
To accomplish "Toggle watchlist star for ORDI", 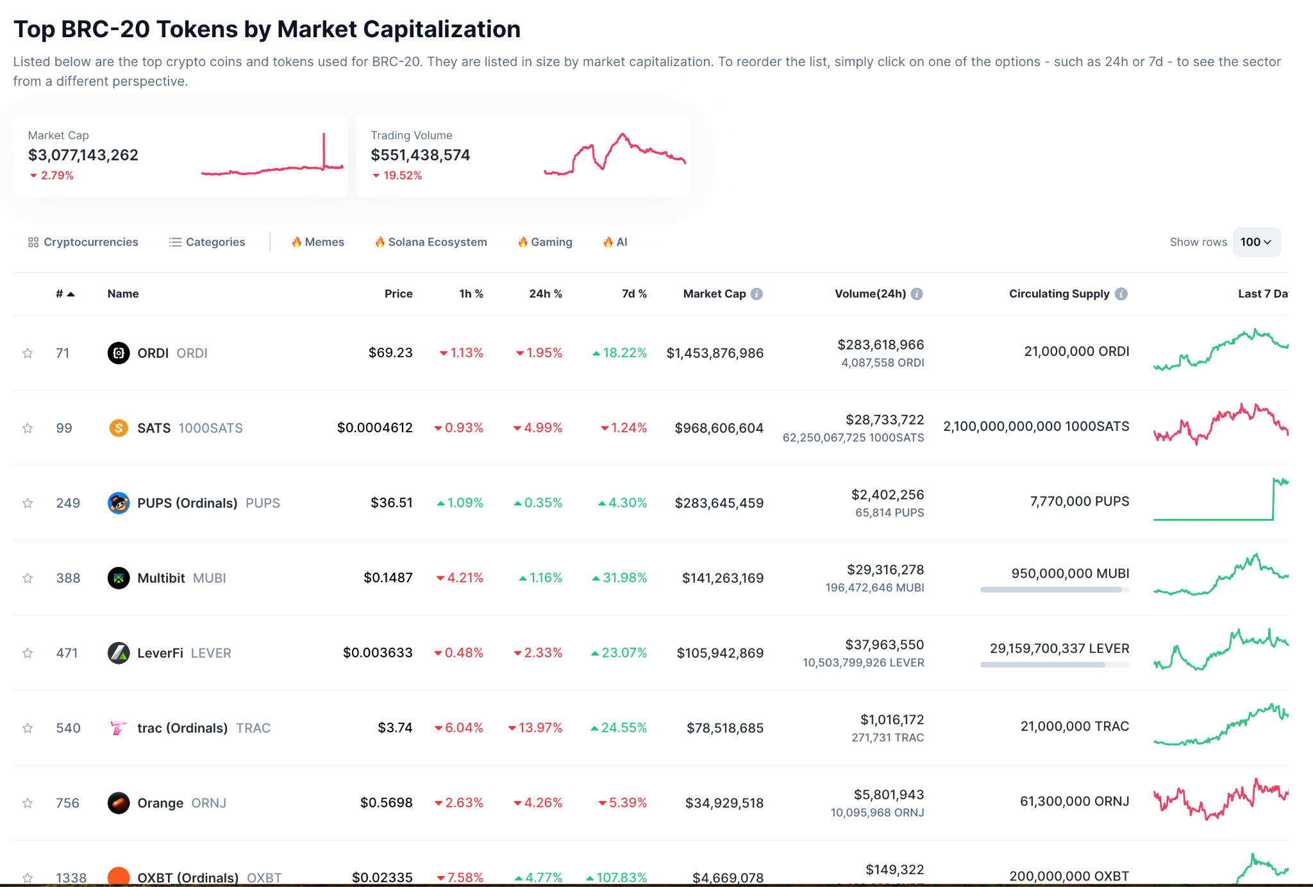I will tap(28, 353).
